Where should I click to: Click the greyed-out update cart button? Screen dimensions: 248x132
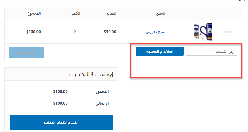27,52
